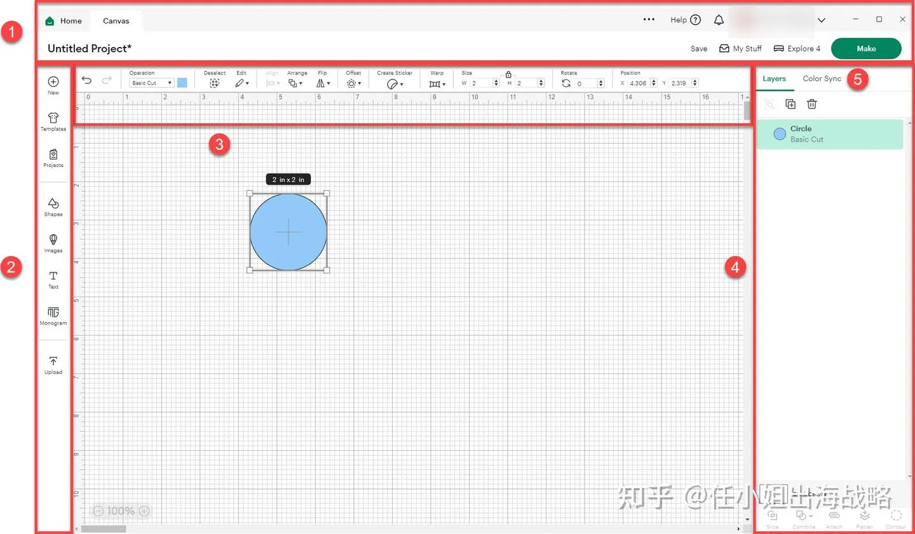
Task: Click the Upload icon
Action: (x=53, y=361)
